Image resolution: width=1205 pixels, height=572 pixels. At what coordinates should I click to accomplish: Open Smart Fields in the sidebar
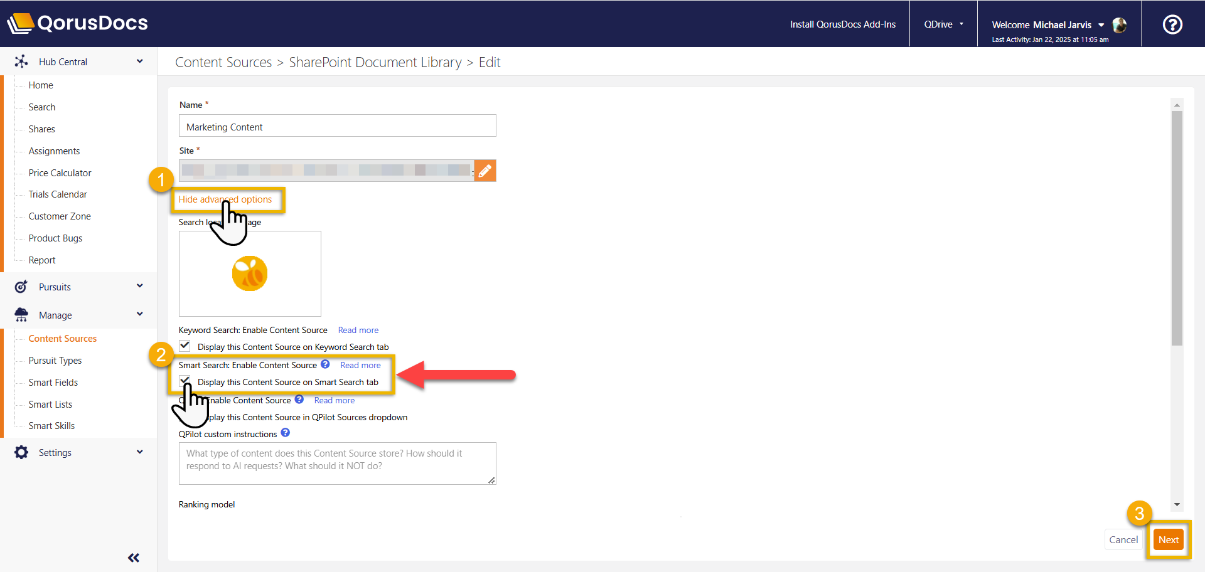(53, 383)
